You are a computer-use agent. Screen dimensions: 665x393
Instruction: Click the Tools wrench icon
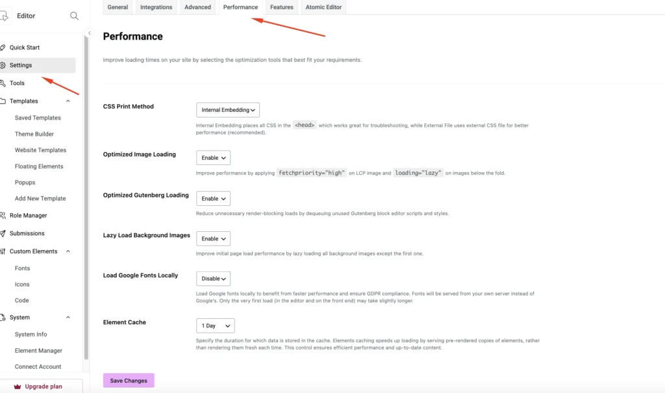(x=3, y=83)
